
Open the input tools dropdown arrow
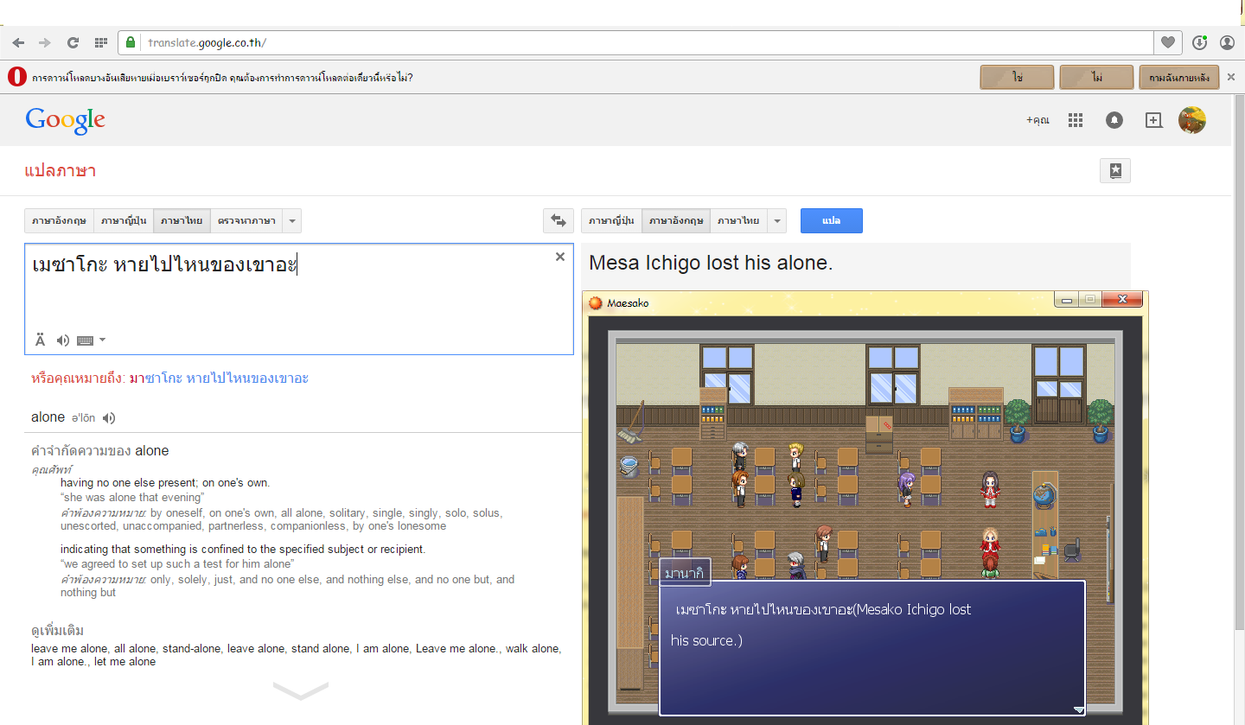click(103, 340)
